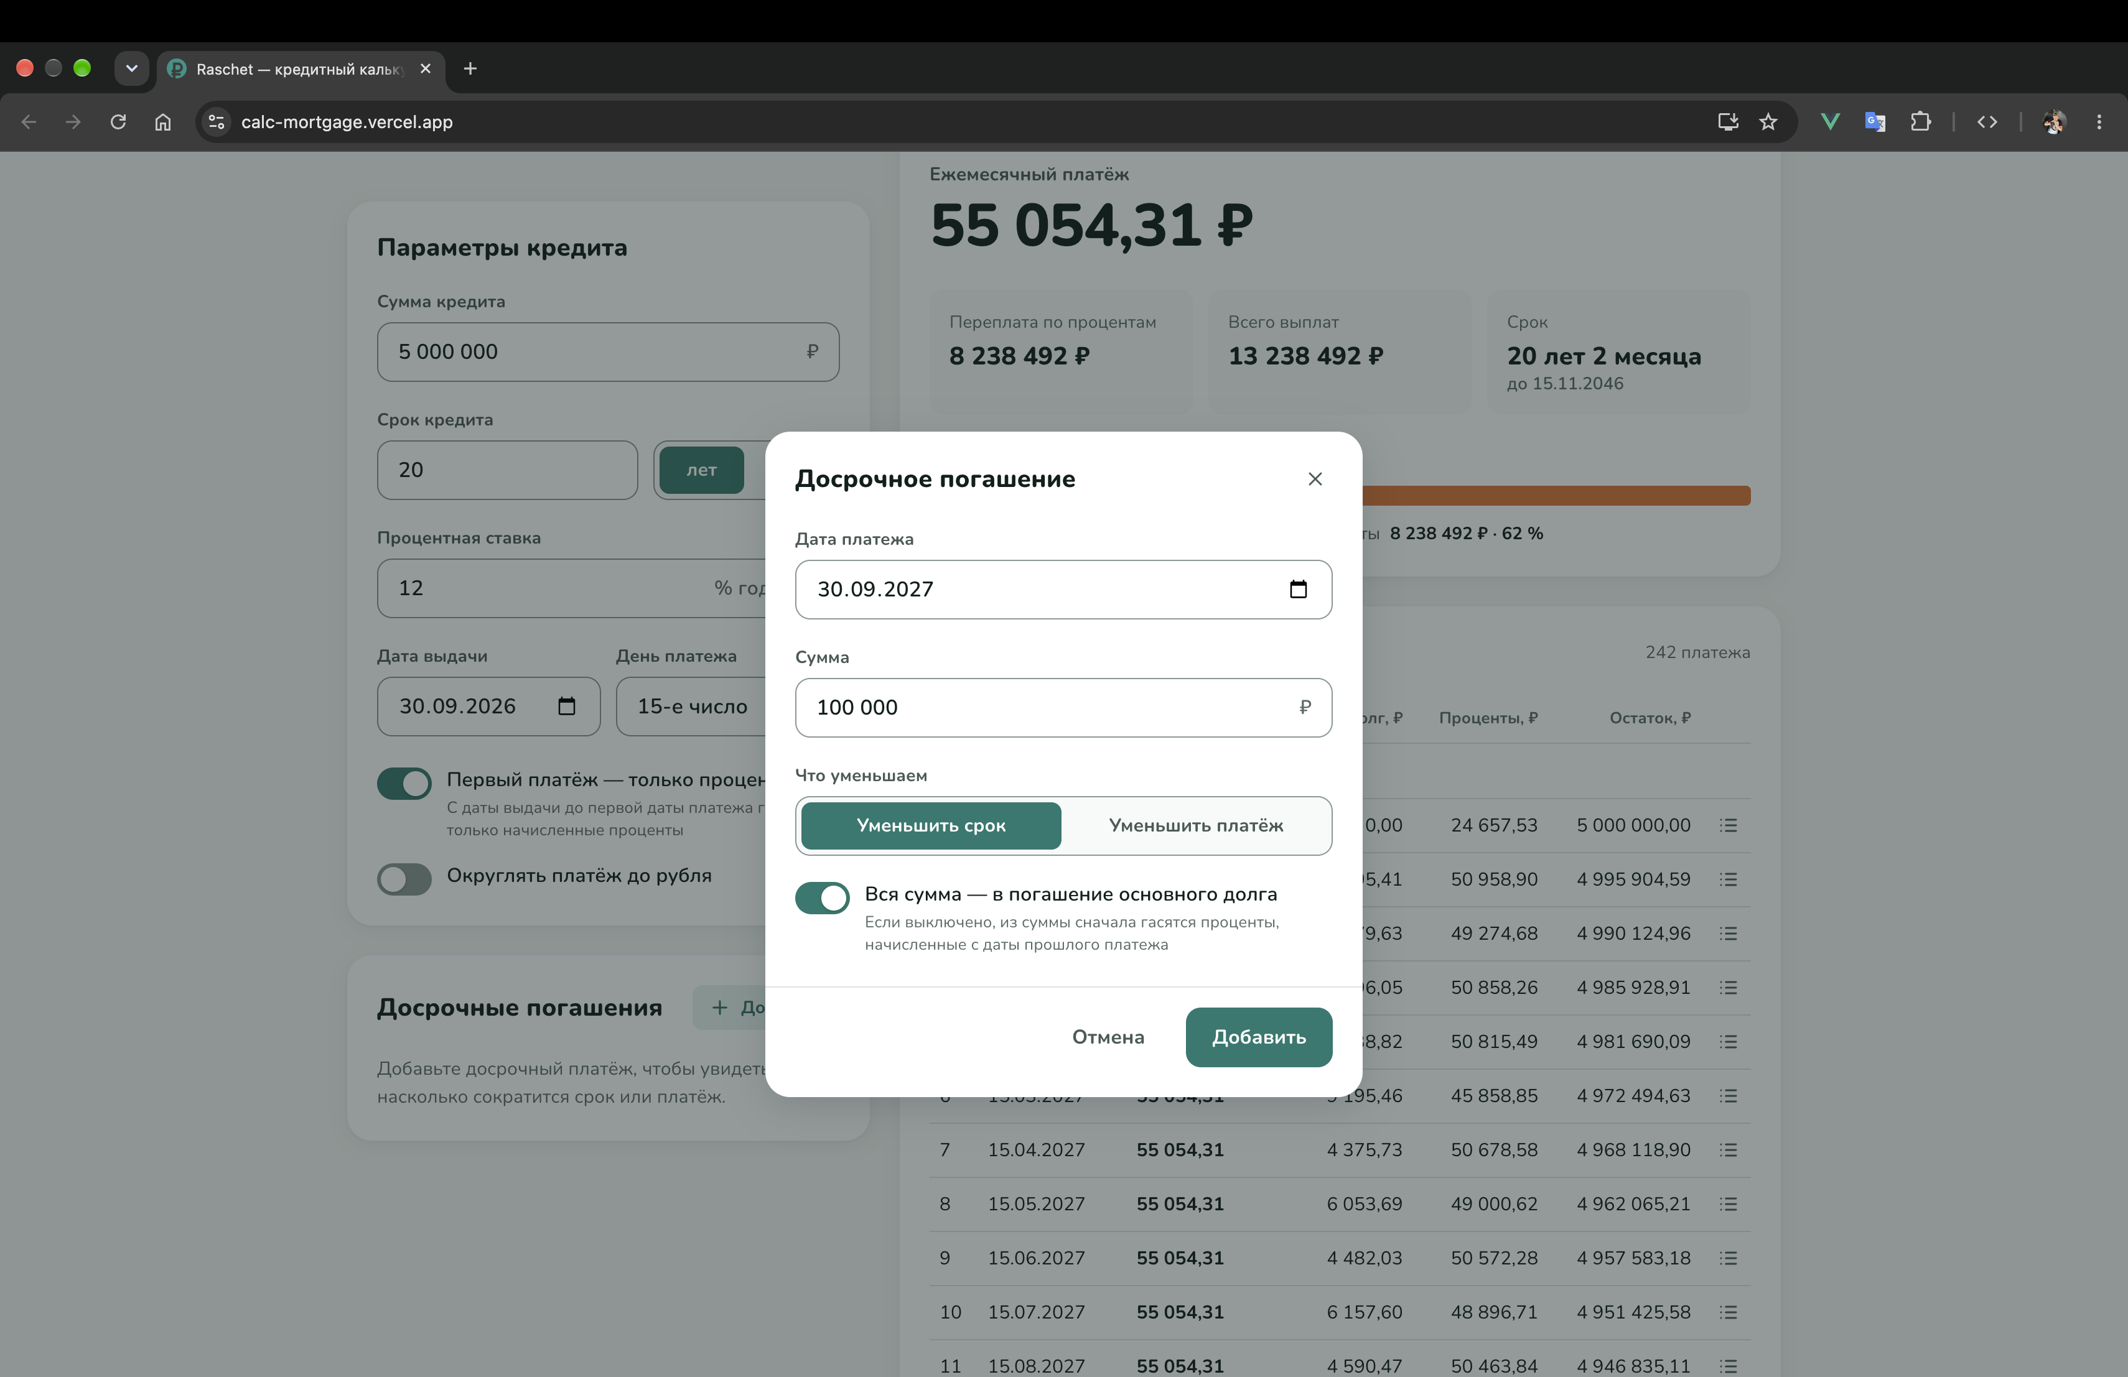
Task: Reload the page in the browser
Action: point(118,121)
